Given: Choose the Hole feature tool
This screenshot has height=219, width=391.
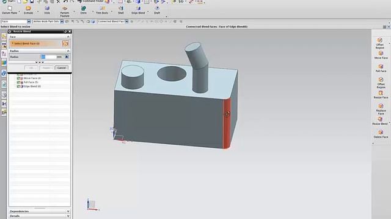Looking at the screenshot, I should click(47, 10).
